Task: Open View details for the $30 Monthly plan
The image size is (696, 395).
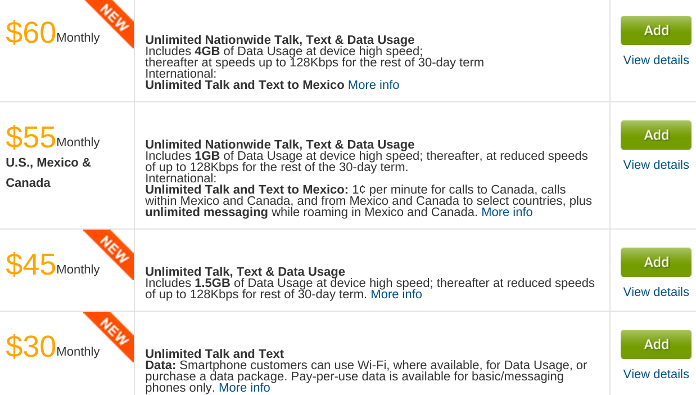Action: tap(656, 374)
